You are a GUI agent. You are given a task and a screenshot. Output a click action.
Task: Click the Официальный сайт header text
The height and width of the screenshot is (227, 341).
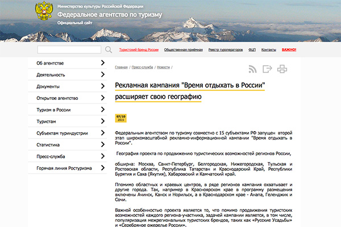pyautogui.click(x=75, y=23)
